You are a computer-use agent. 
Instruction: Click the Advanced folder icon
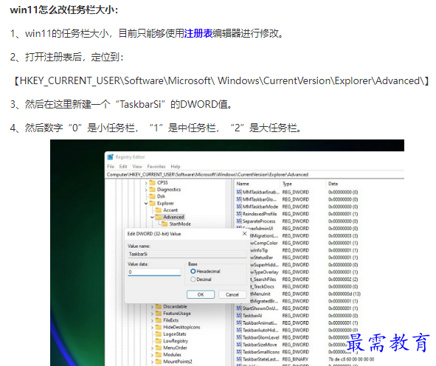[x=159, y=217]
